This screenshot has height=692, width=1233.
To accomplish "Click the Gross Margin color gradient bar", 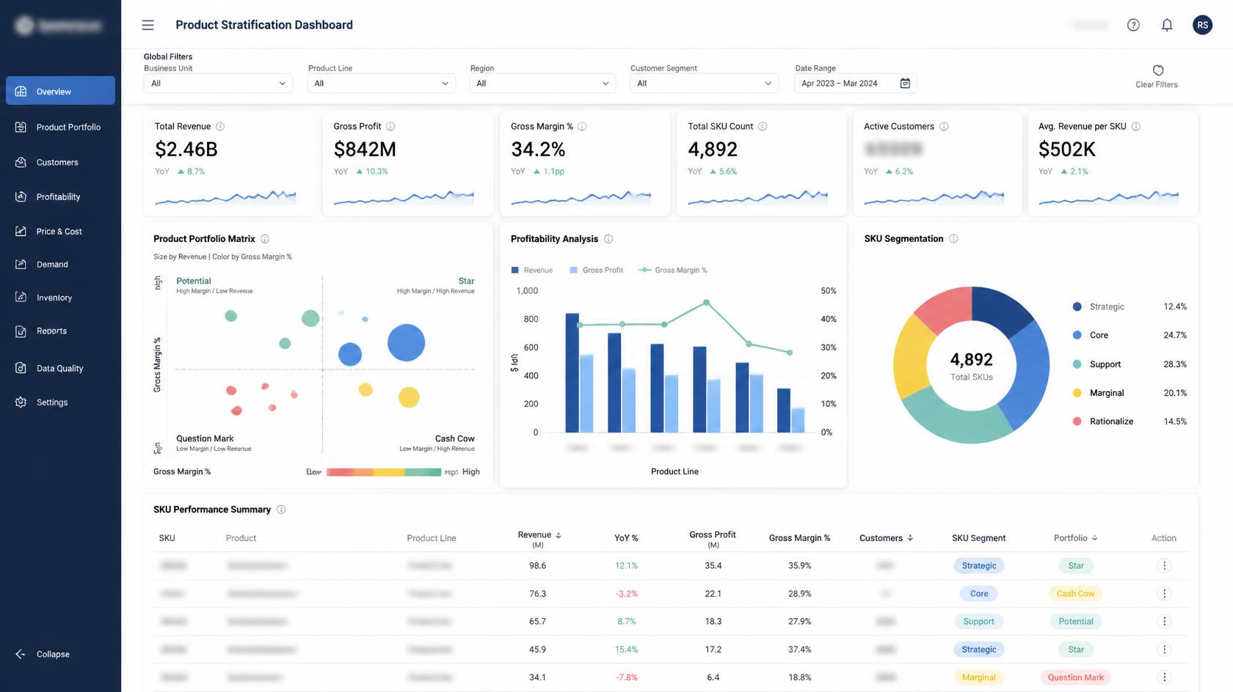I will point(384,472).
